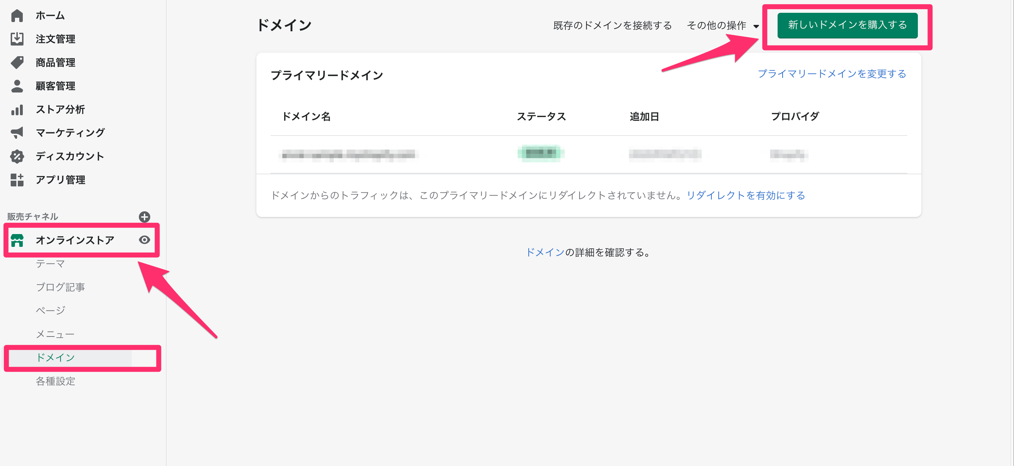Select the マーケティング megaphone icon
The image size is (1014, 466).
17,133
